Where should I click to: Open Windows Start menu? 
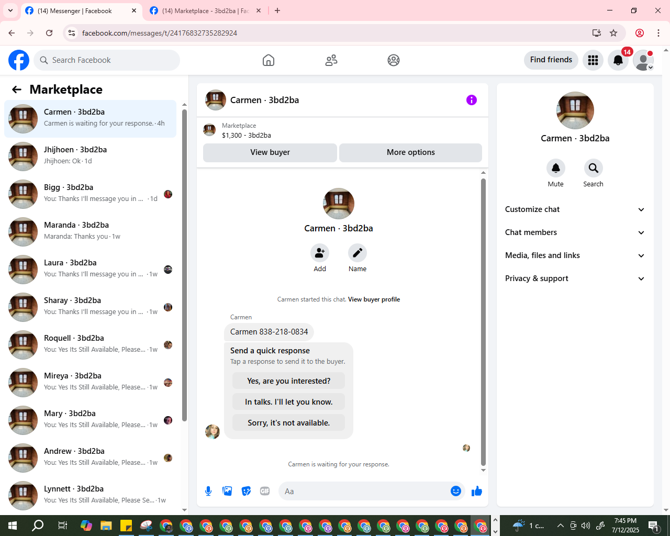[13, 526]
